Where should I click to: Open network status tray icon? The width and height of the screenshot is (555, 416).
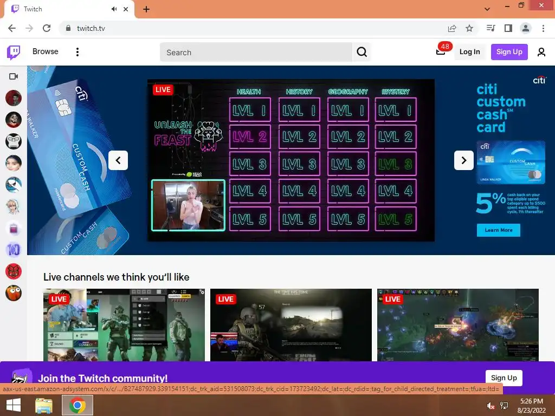(504, 406)
